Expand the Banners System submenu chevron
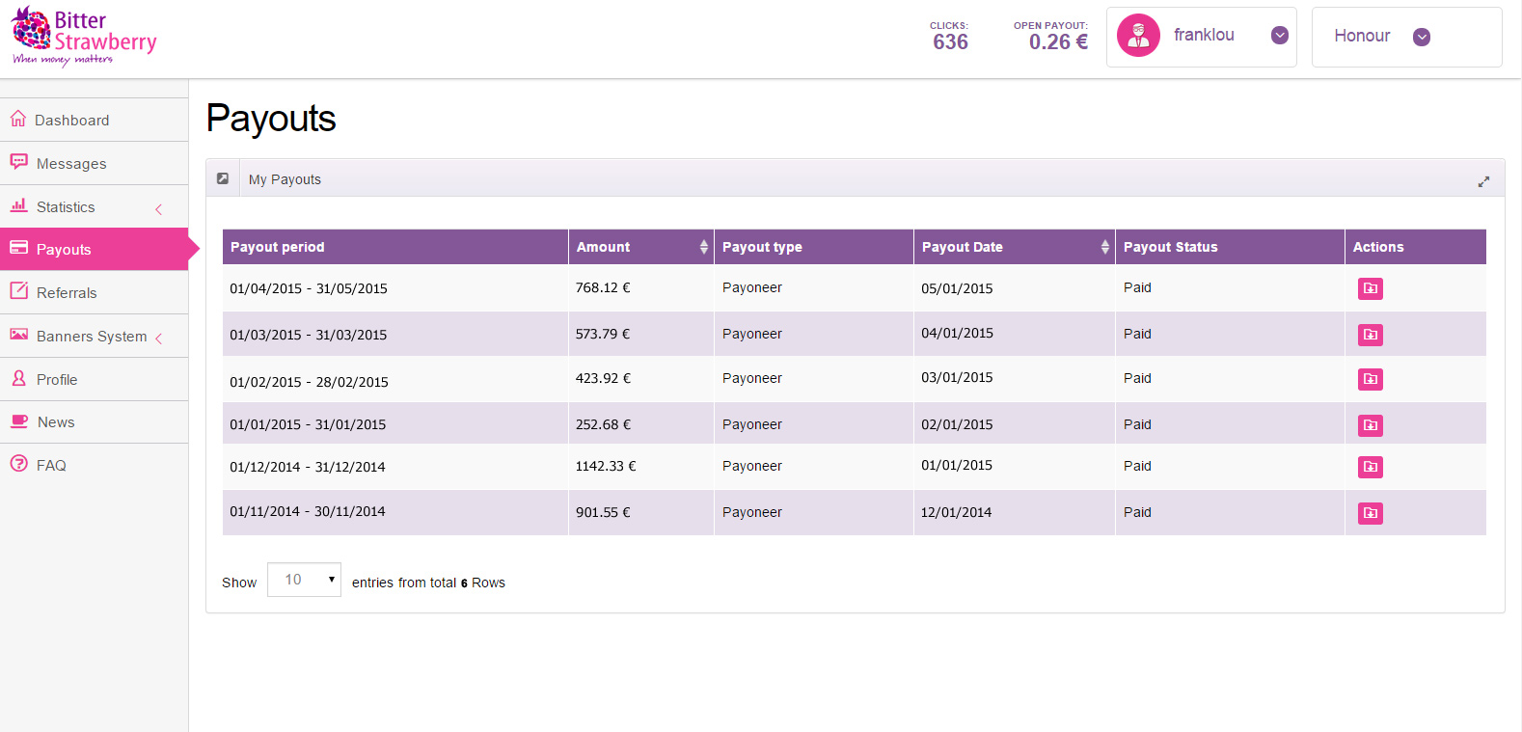The width and height of the screenshot is (1522, 732). 159,338
